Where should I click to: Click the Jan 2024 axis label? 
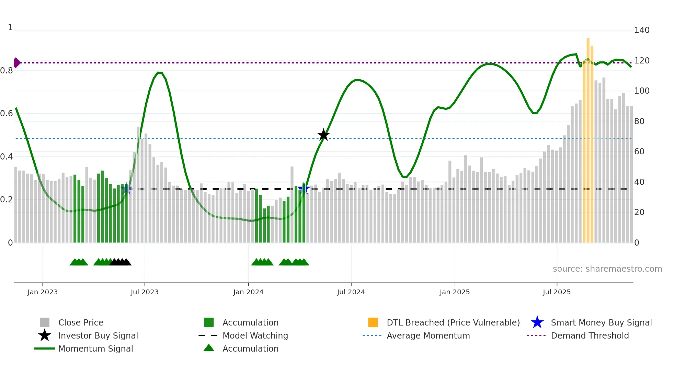click(248, 292)
